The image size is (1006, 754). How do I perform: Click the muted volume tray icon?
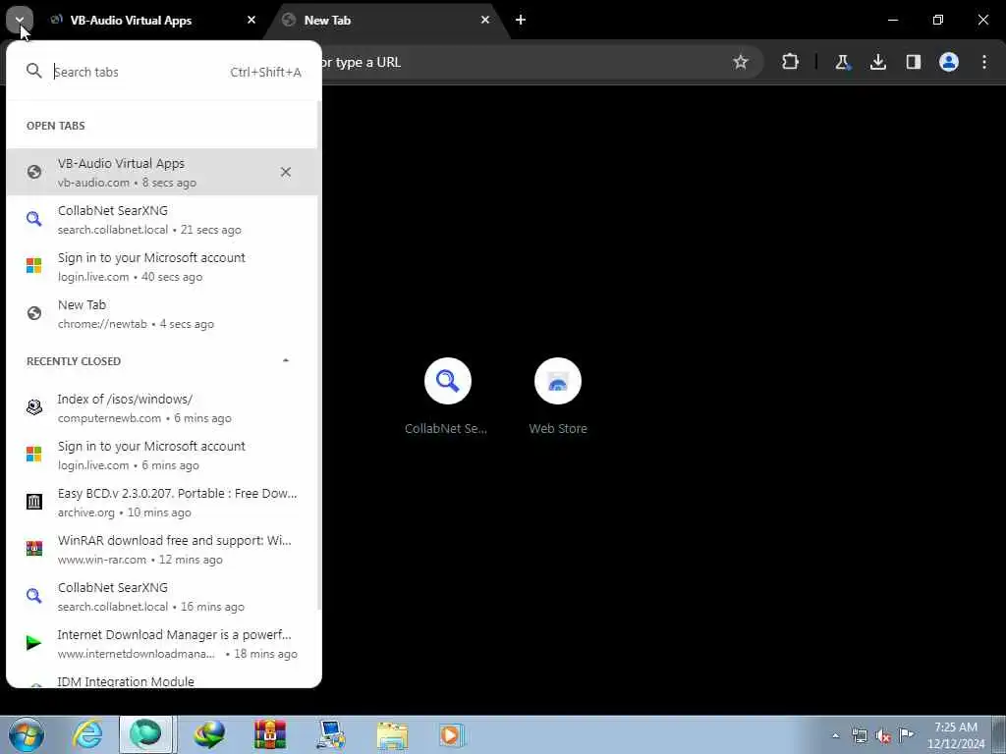(883, 735)
